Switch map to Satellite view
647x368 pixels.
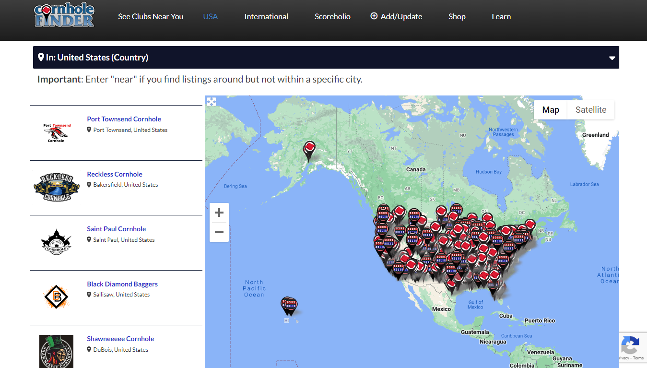click(x=590, y=110)
